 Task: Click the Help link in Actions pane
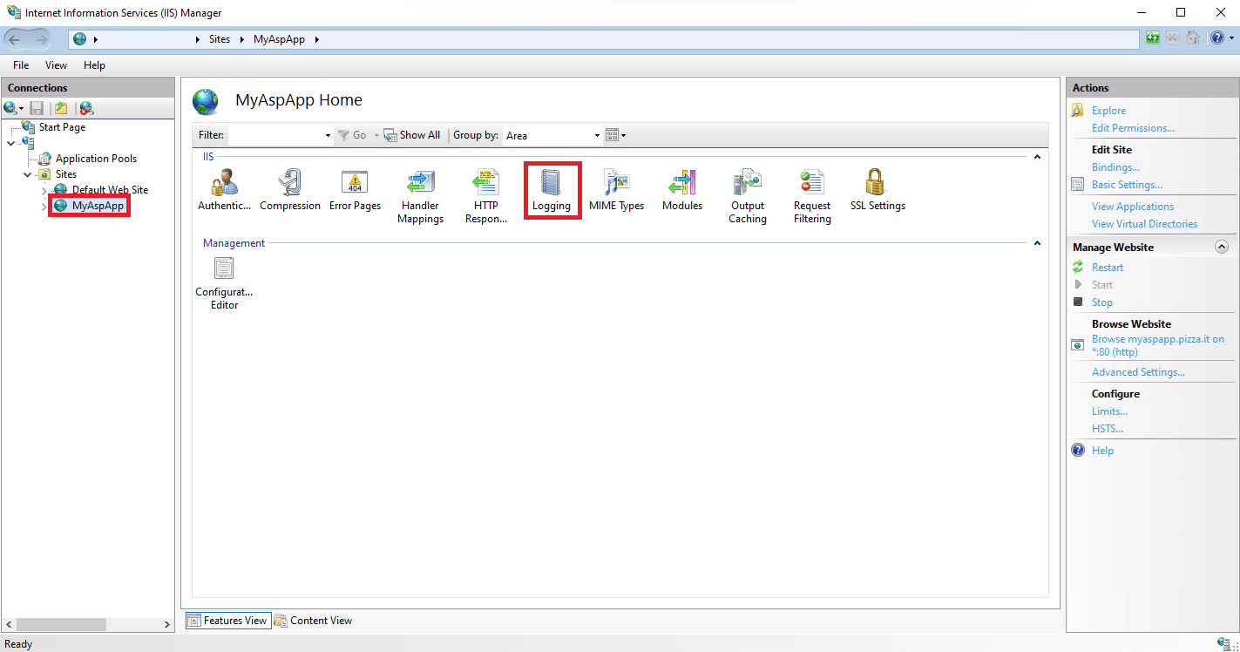(x=1102, y=451)
